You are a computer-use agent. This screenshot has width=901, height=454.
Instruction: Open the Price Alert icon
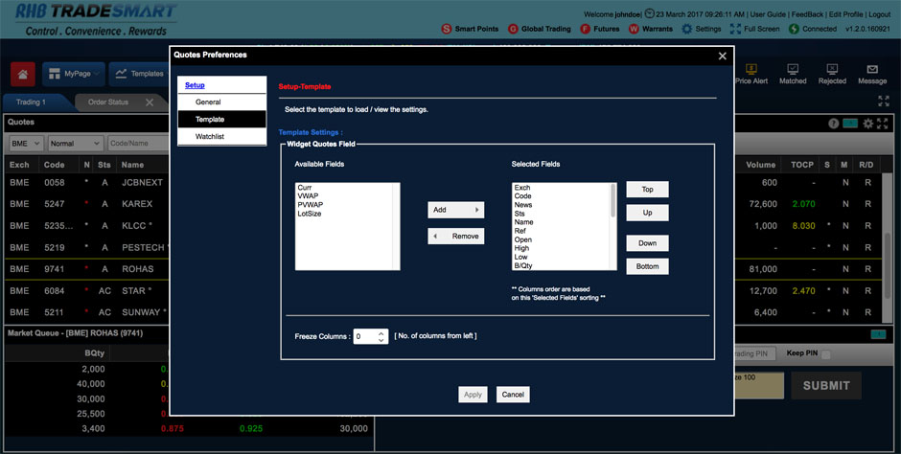(751, 70)
